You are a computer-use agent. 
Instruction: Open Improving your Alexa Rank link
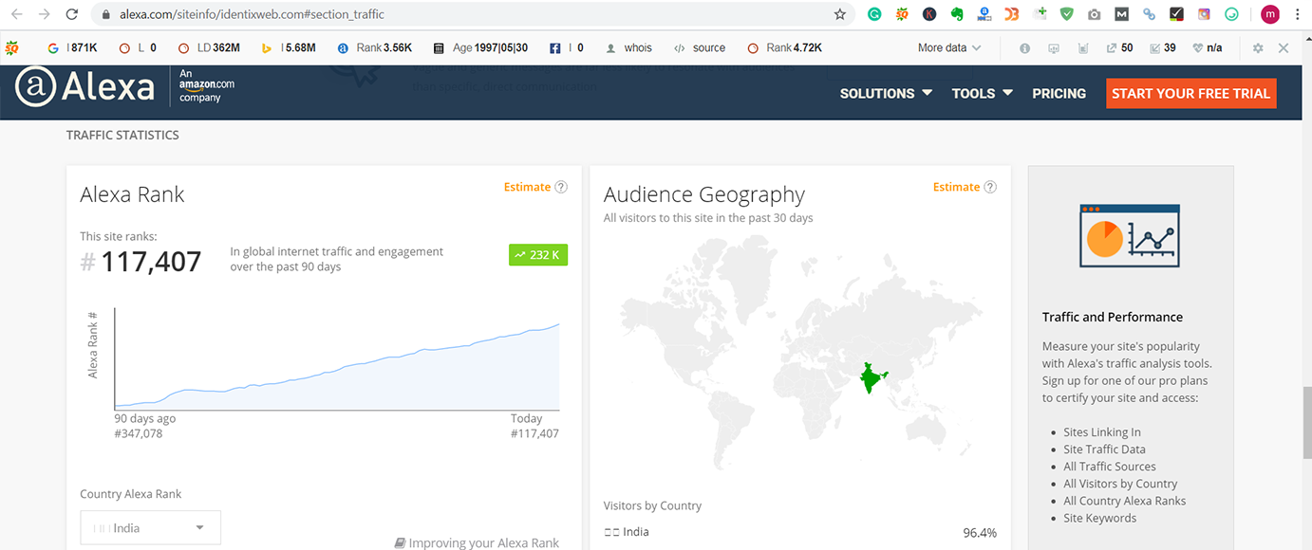(x=477, y=542)
